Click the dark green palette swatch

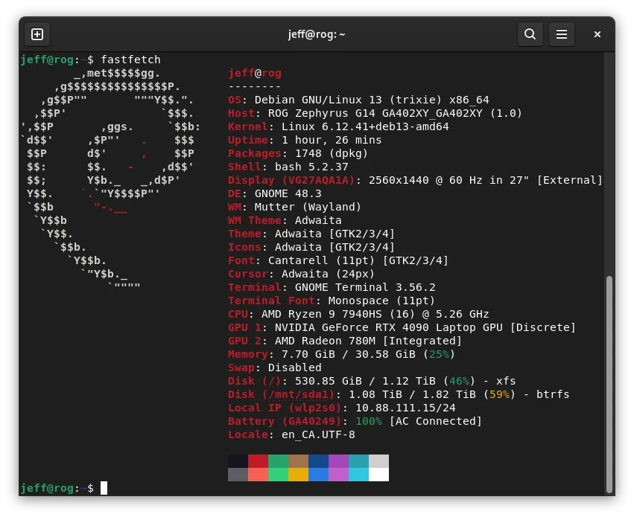click(x=278, y=461)
